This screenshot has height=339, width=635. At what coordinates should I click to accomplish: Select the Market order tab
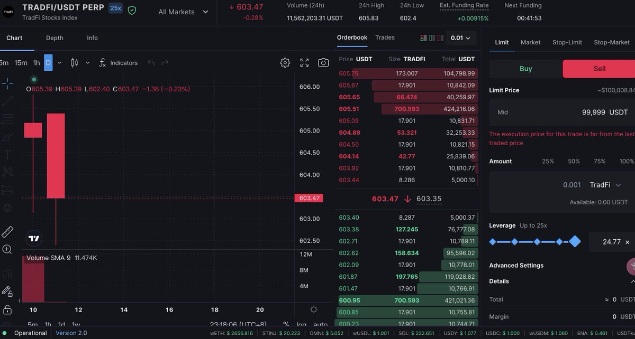[x=530, y=42]
